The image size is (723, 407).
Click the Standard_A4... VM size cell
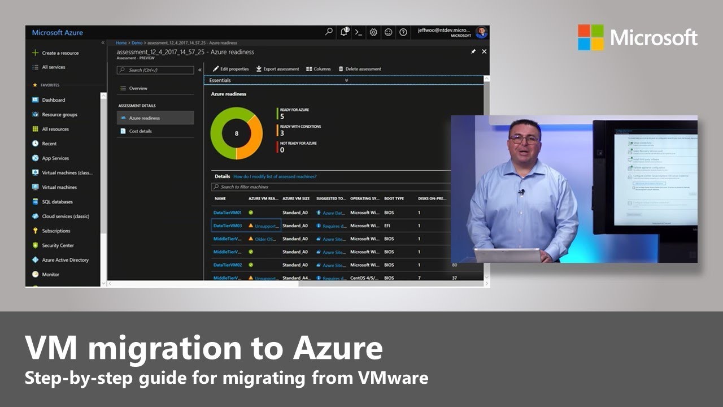(296, 278)
